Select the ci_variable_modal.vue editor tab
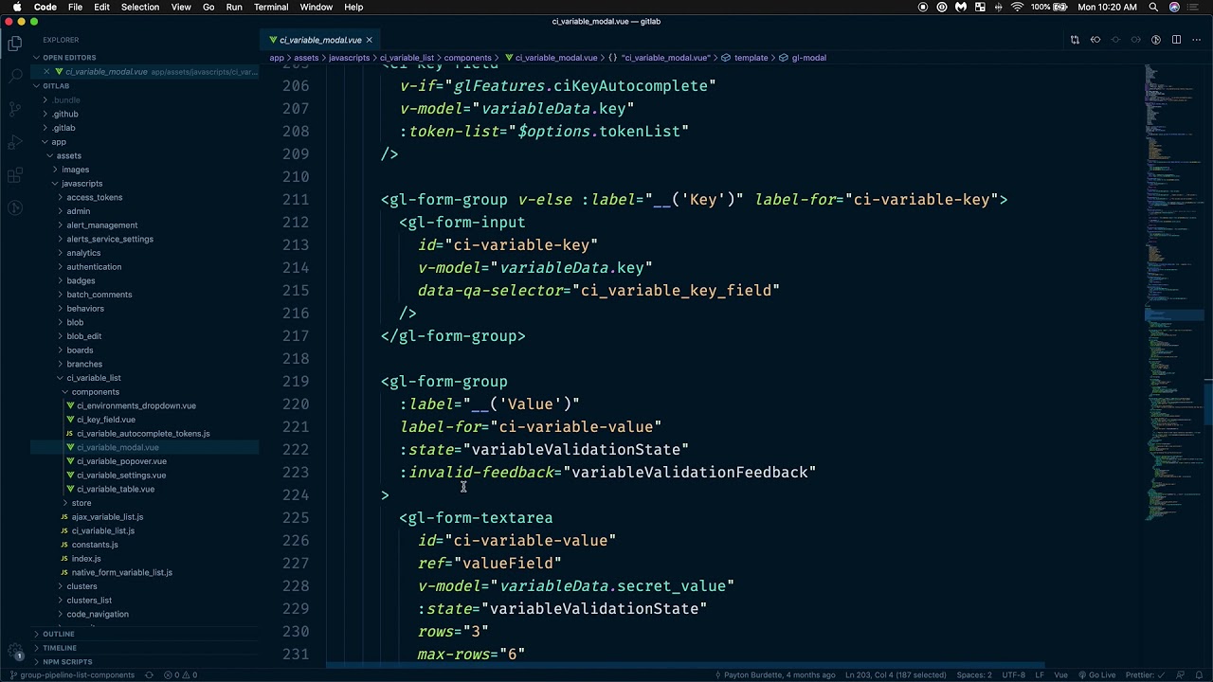 click(x=320, y=40)
